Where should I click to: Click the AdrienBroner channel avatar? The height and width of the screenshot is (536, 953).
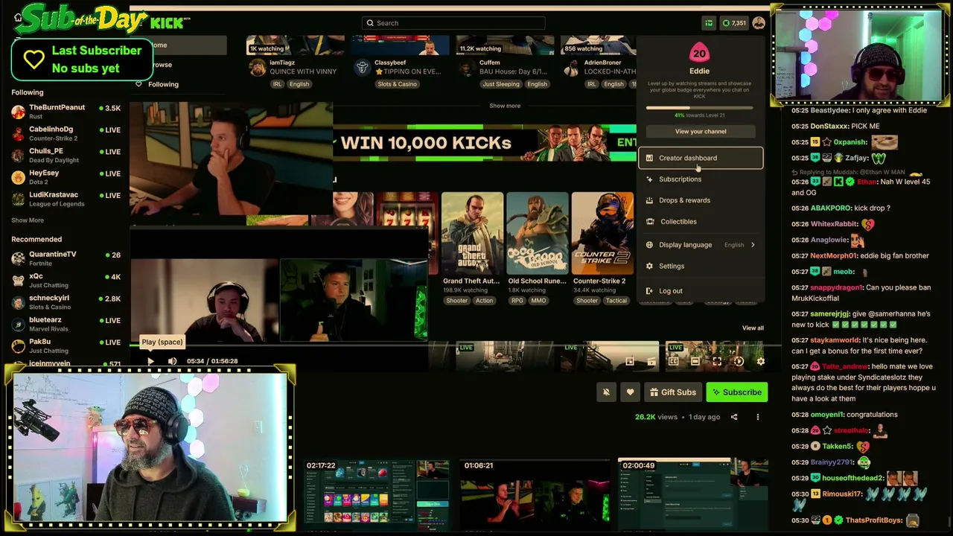[x=572, y=68]
